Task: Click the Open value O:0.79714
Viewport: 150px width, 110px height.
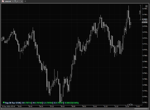Action: (27, 103)
